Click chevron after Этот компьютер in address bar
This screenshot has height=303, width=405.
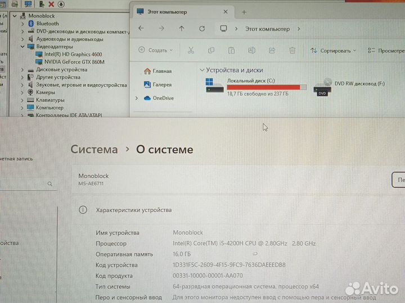(299, 29)
